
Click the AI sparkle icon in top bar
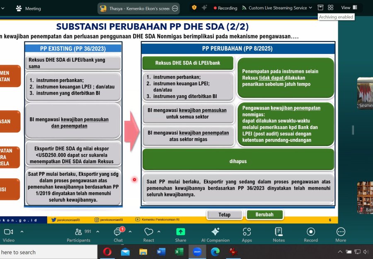(x=204, y=7)
